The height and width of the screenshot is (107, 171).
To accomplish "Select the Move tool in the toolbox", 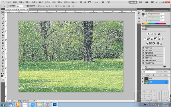I will (3, 13).
